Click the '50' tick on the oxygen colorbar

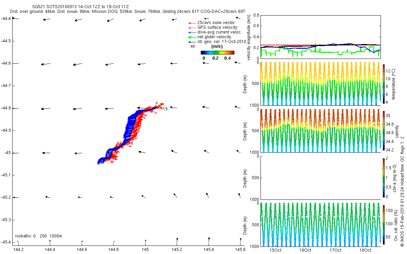pos(389,237)
